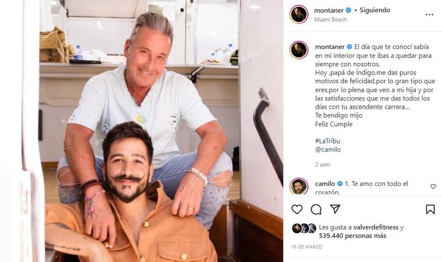The width and height of the screenshot is (442, 262).
Task: Save post with bookmark icon
Action: point(430,210)
